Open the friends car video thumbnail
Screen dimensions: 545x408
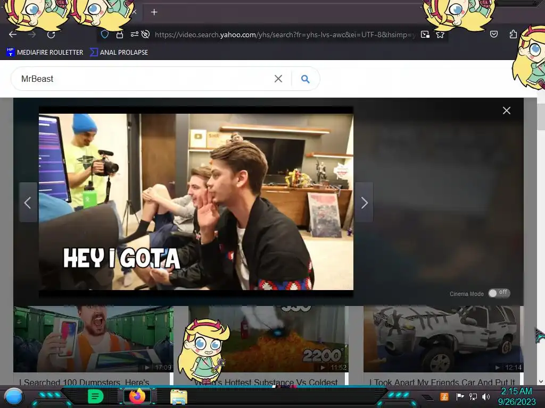pos(443,339)
